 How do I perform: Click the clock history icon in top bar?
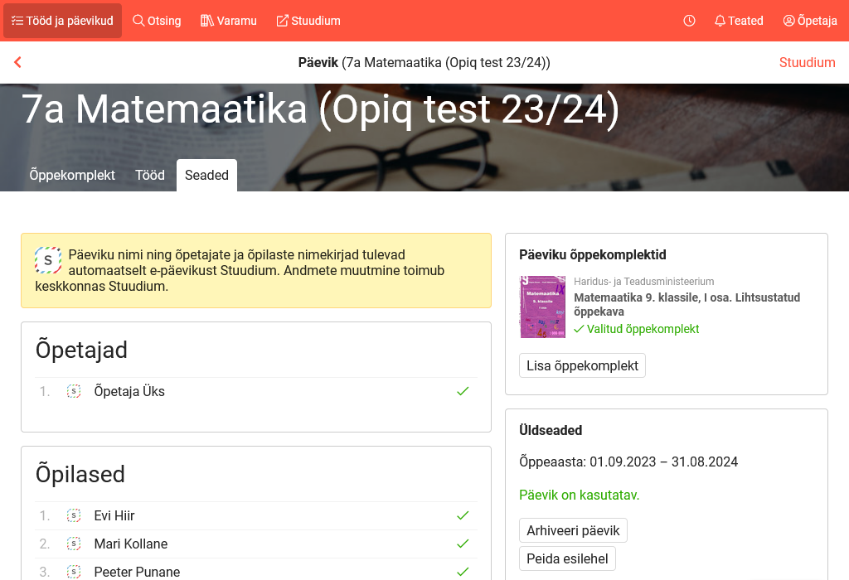click(689, 21)
